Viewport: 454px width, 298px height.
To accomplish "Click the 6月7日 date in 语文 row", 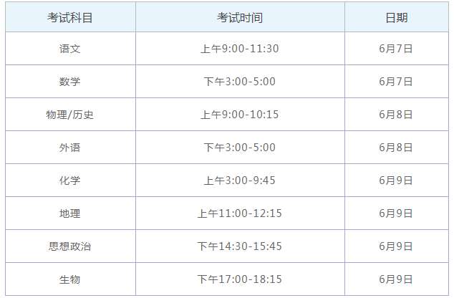I will pos(396,49).
